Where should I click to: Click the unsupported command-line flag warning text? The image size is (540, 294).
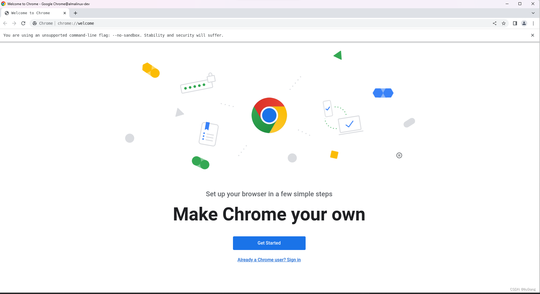click(x=113, y=35)
